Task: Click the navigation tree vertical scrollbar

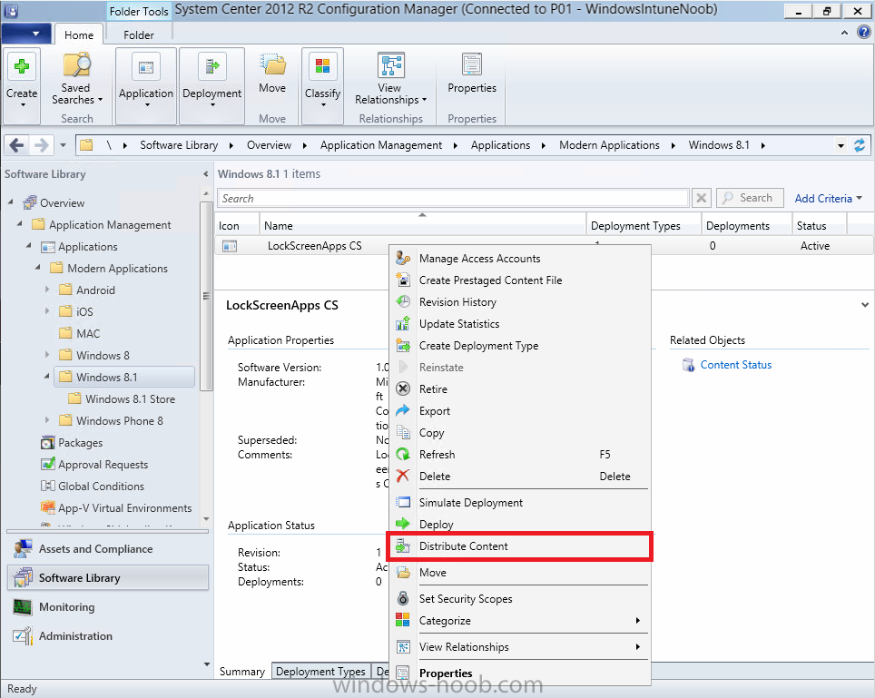Action: (x=206, y=296)
